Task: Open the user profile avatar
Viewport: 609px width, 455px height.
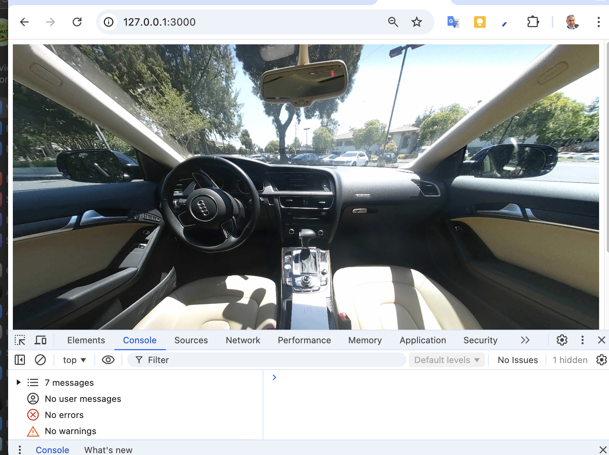Action: click(572, 22)
